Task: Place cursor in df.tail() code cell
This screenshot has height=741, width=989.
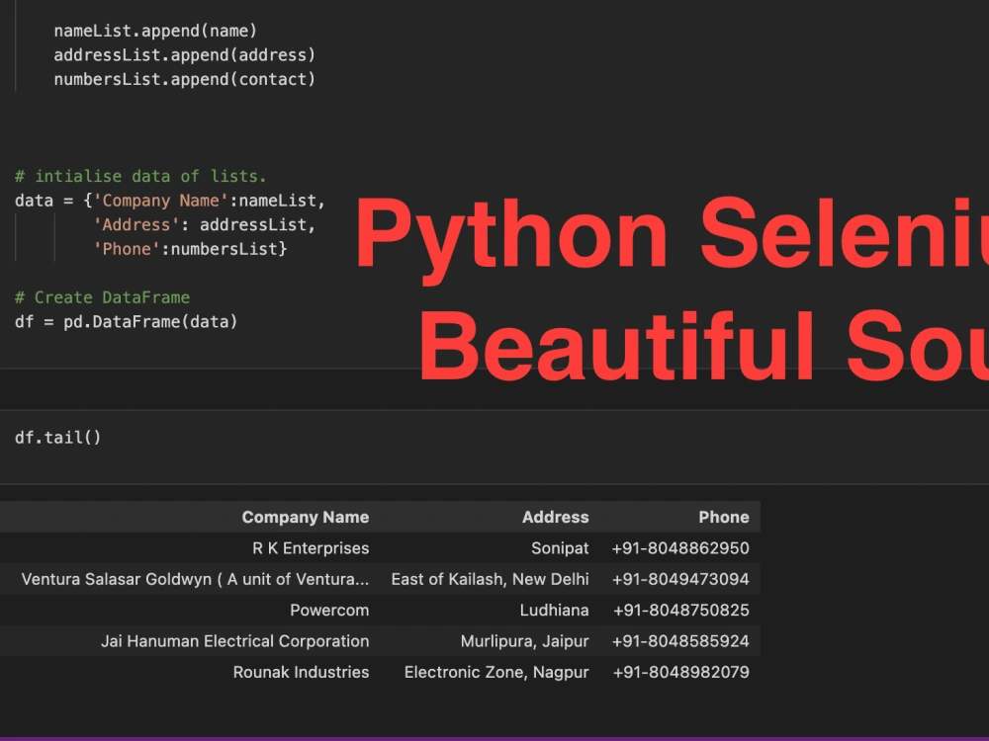Action: [58, 438]
